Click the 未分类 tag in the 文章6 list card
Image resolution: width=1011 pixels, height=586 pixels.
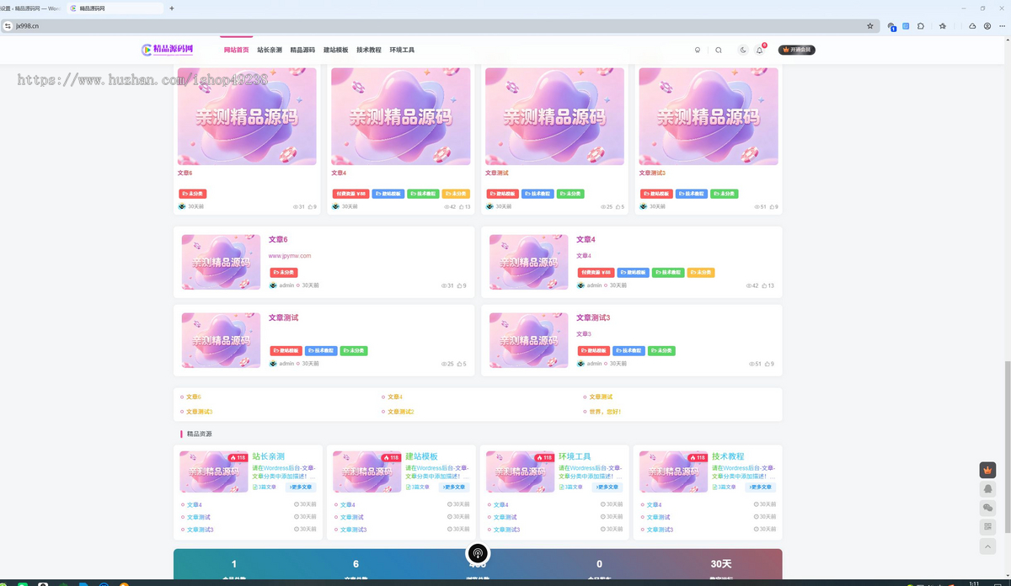pyautogui.click(x=284, y=272)
